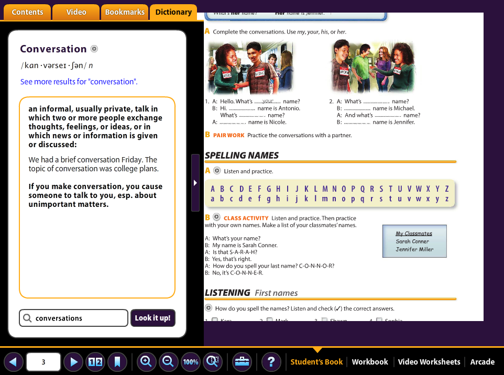Open the toolbox icon
This screenshot has width=504, height=375.
tap(242, 361)
